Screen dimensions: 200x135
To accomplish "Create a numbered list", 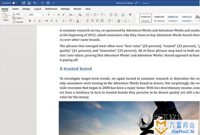I will (x=95, y=15).
